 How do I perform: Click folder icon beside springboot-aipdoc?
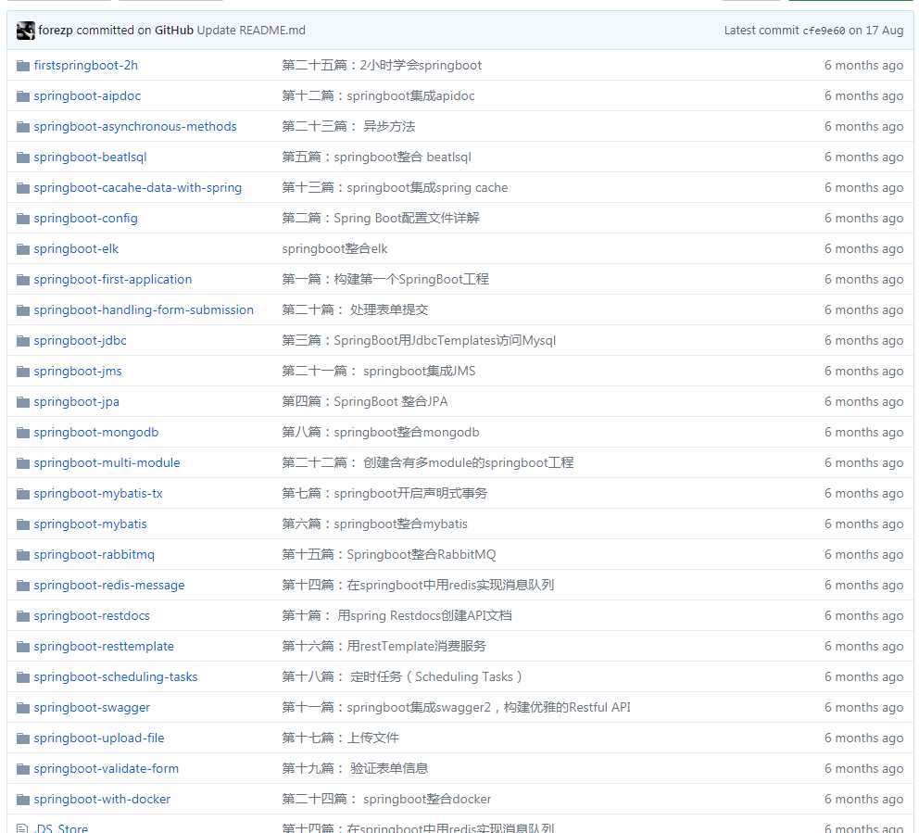23,96
